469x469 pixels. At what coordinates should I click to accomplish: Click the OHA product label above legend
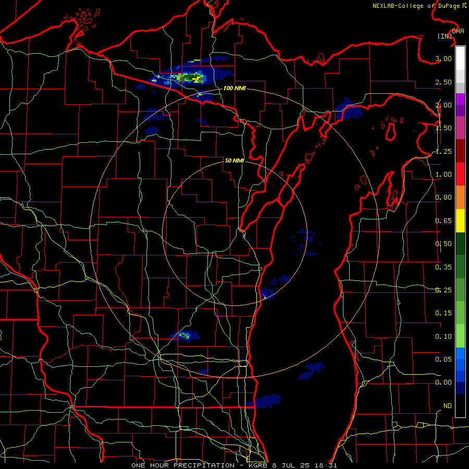(x=458, y=31)
